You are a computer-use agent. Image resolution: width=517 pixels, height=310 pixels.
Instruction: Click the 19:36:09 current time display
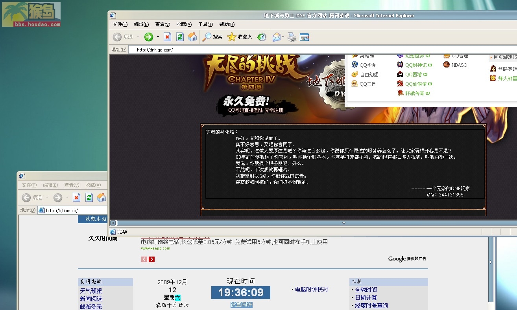pyautogui.click(x=241, y=292)
